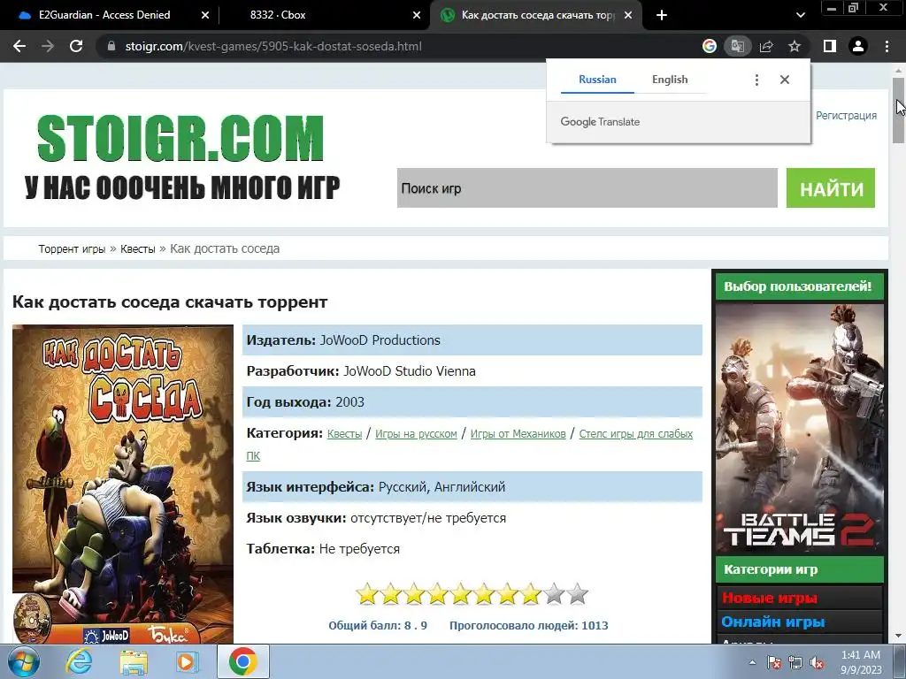Click the taskbar clock 1:41 AM
Image resolution: width=906 pixels, height=679 pixels.
coord(861,655)
